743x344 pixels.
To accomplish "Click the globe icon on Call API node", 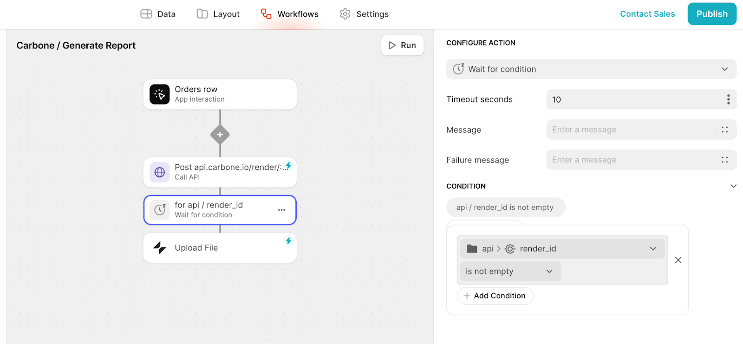I will pos(159,172).
